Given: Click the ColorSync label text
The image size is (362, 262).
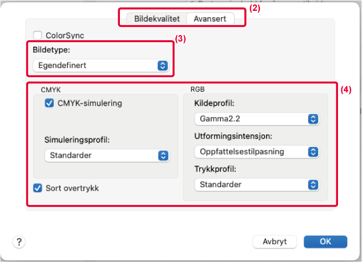Looking at the screenshot, I should pyautogui.click(x=65, y=35).
